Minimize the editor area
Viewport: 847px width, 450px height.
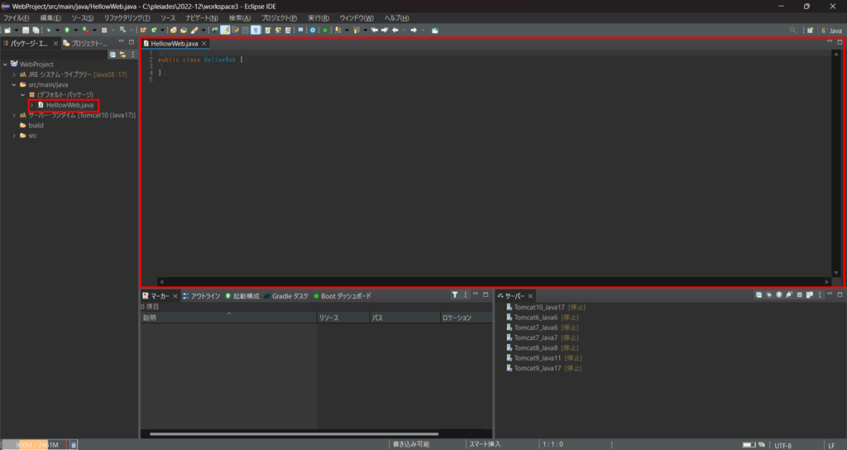coord(830,42)
